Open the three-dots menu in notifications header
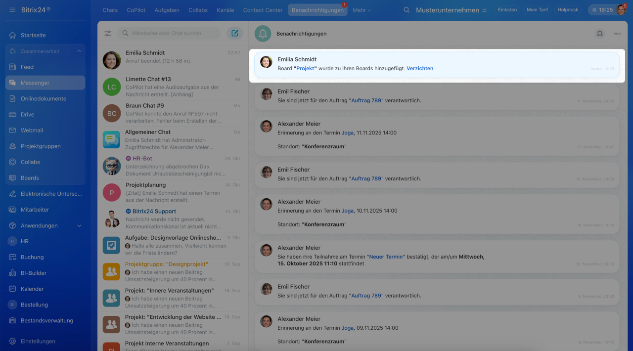Viewport: 633px width, 351px height. 617,34
